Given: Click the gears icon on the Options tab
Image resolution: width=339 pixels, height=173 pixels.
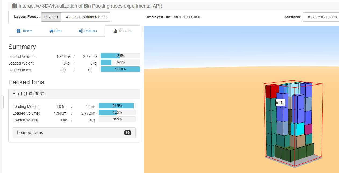Looking at the screenshot, I should click(x=80, y=31).
